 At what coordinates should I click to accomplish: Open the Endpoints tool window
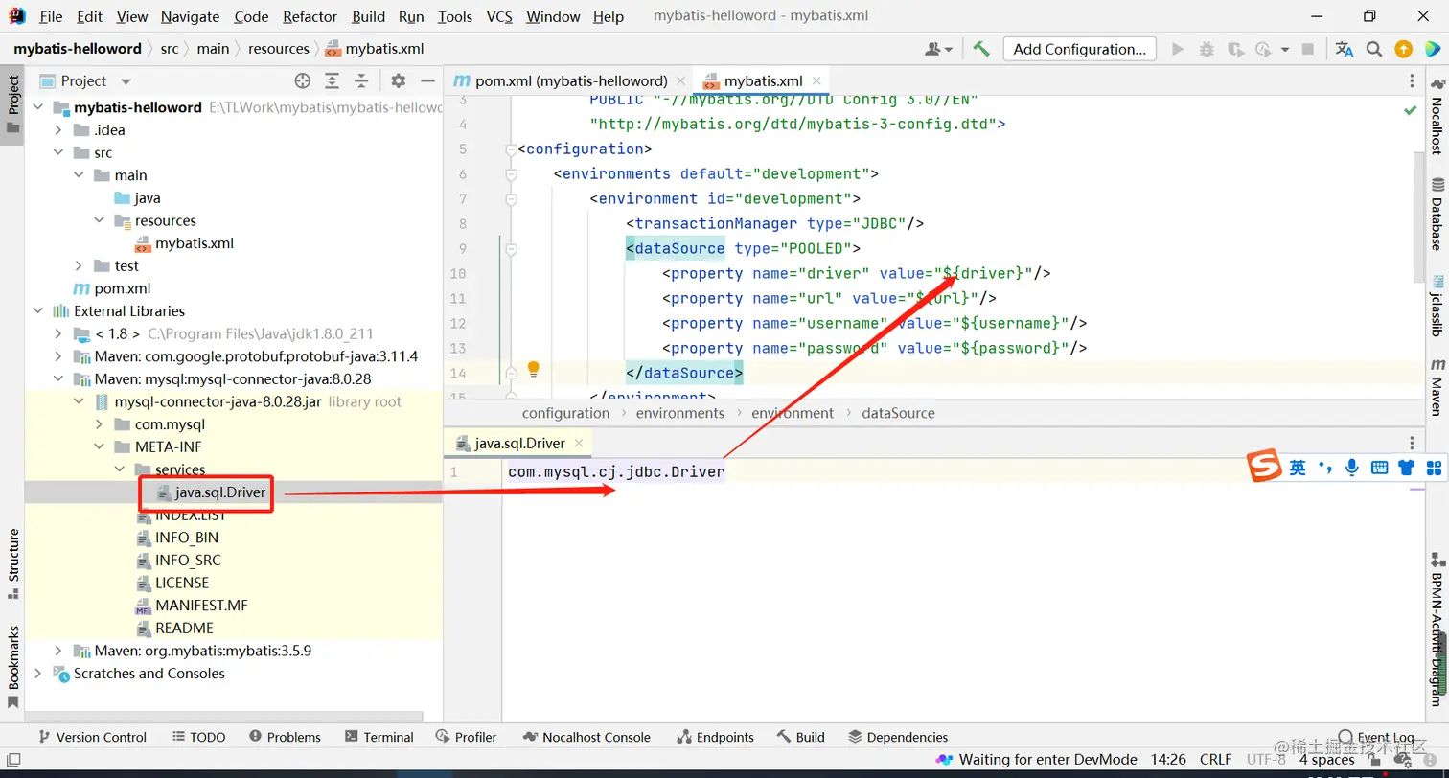715,737
